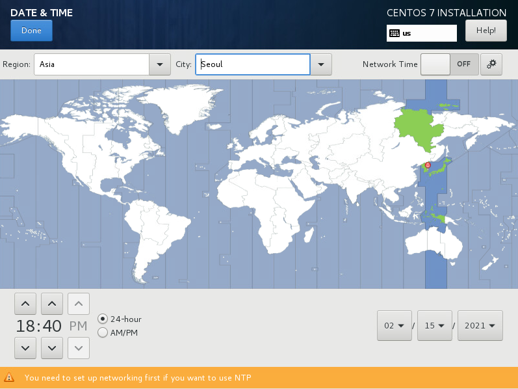Click on Australia on the world map
Viewport: 518px width, 389px height.
tap(434, 244)
